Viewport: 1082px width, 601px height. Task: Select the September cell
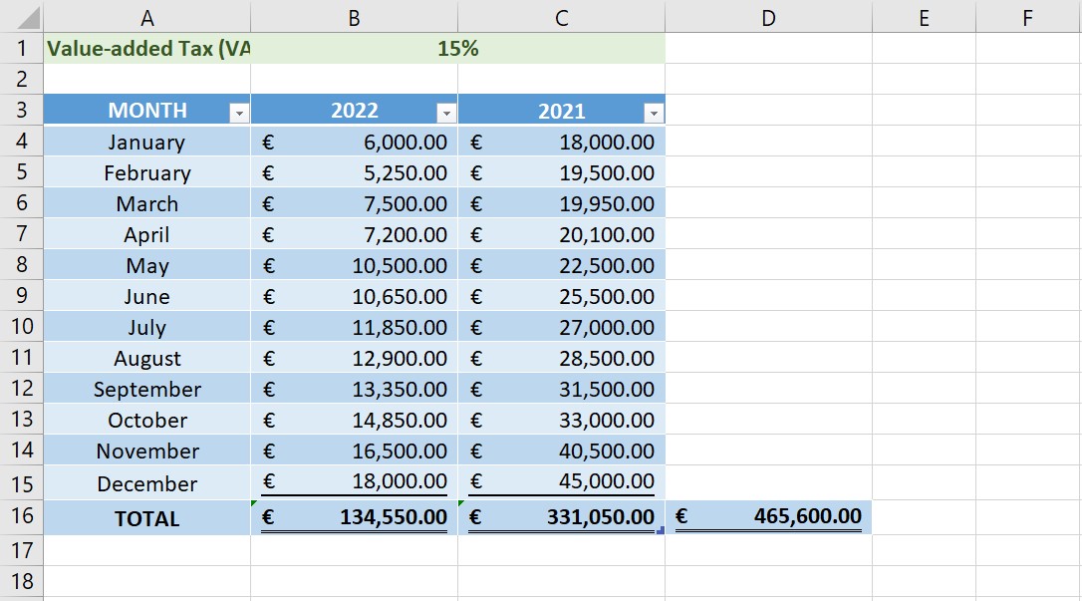(x=147, y=389)
